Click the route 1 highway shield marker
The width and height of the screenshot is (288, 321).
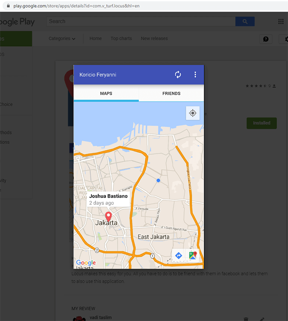point(152,256)
